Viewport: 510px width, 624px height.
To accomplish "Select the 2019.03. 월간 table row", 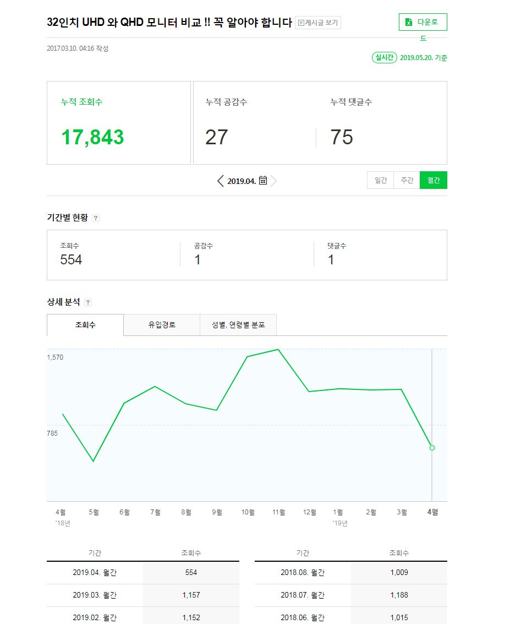I will (143, 595).
